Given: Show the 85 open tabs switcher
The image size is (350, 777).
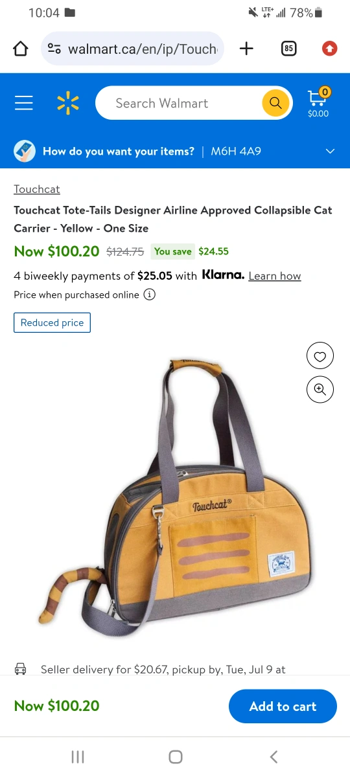Looking at the screenshot, I should pos(288,49).
